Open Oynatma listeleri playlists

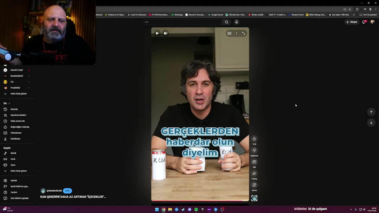pos(17,115)
